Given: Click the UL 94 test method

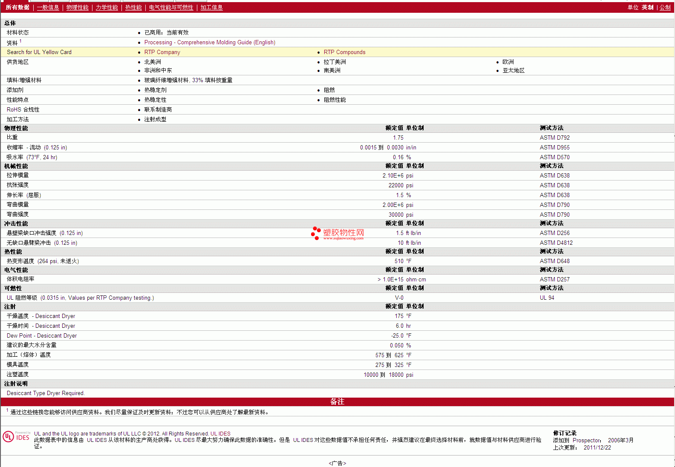Looking at the screenshot, I should [547, 298].
